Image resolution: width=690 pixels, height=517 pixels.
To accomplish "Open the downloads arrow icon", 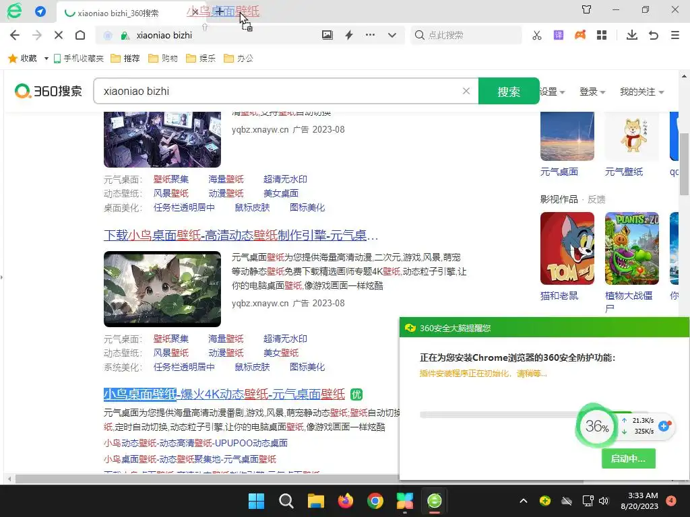I will 632,35.
